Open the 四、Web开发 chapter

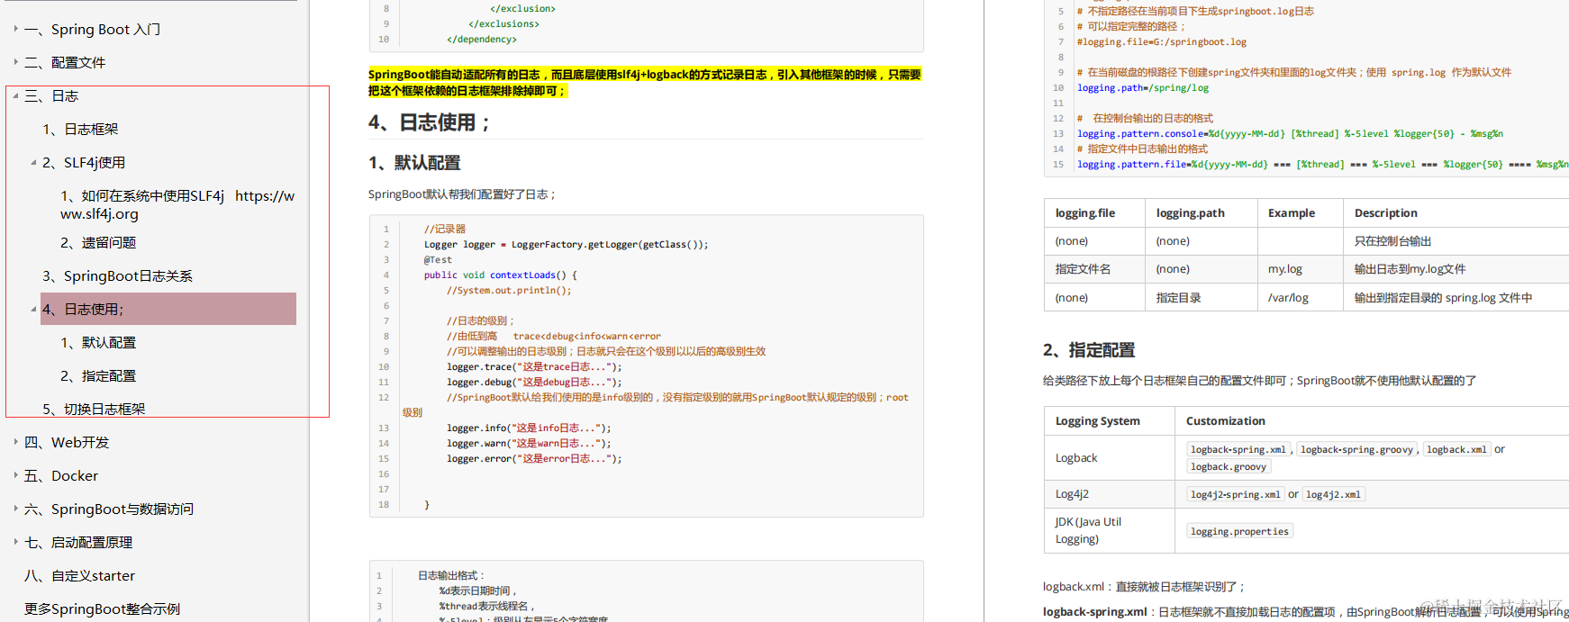pyautogui.click(x=67, y=442)
